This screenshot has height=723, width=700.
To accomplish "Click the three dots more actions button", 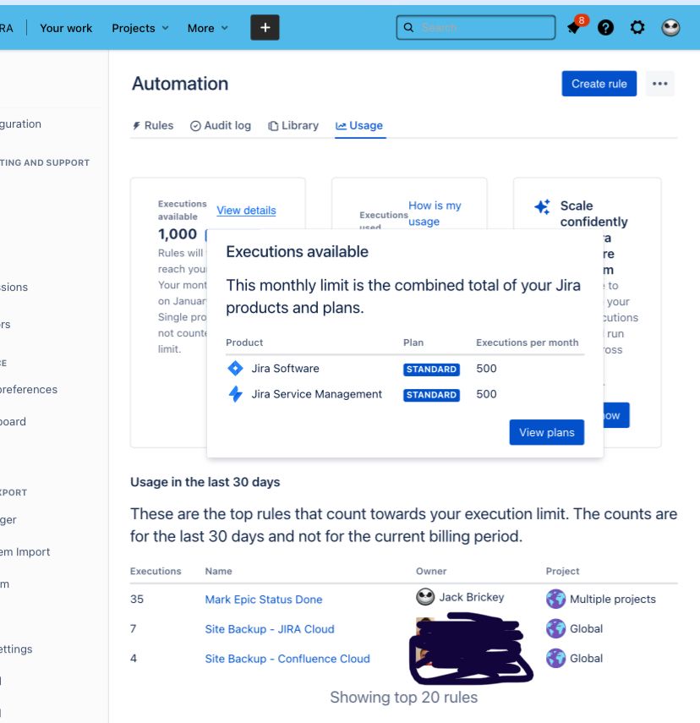I will pyautogui.click(x=660, y=84).
